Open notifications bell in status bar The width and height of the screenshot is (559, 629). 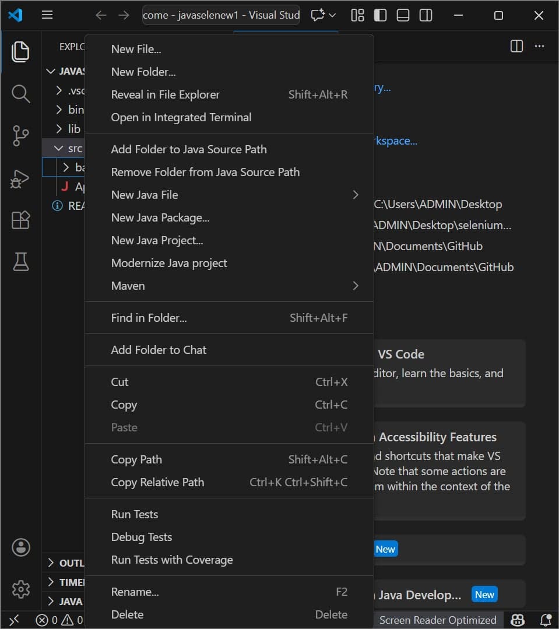(x=546, y=620)
